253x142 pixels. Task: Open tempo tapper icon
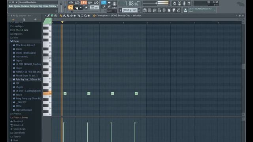click(x=179, y=10)
